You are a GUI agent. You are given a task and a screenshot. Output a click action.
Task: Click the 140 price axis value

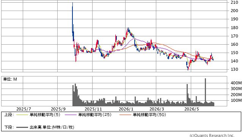point(234,61)
